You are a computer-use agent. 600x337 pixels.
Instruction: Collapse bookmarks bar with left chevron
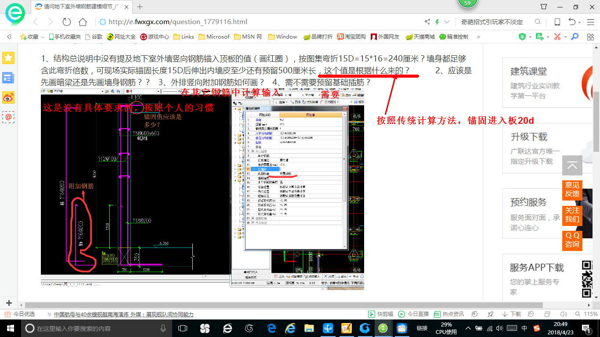8,37
